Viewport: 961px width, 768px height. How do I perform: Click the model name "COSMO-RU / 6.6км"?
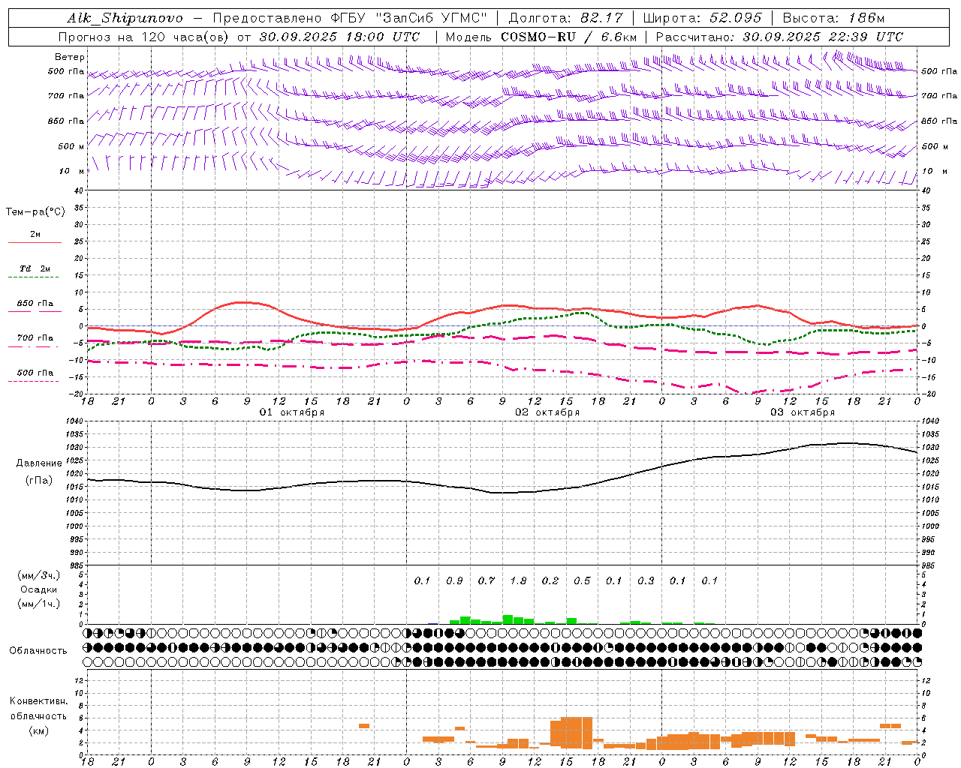[568, 37]
